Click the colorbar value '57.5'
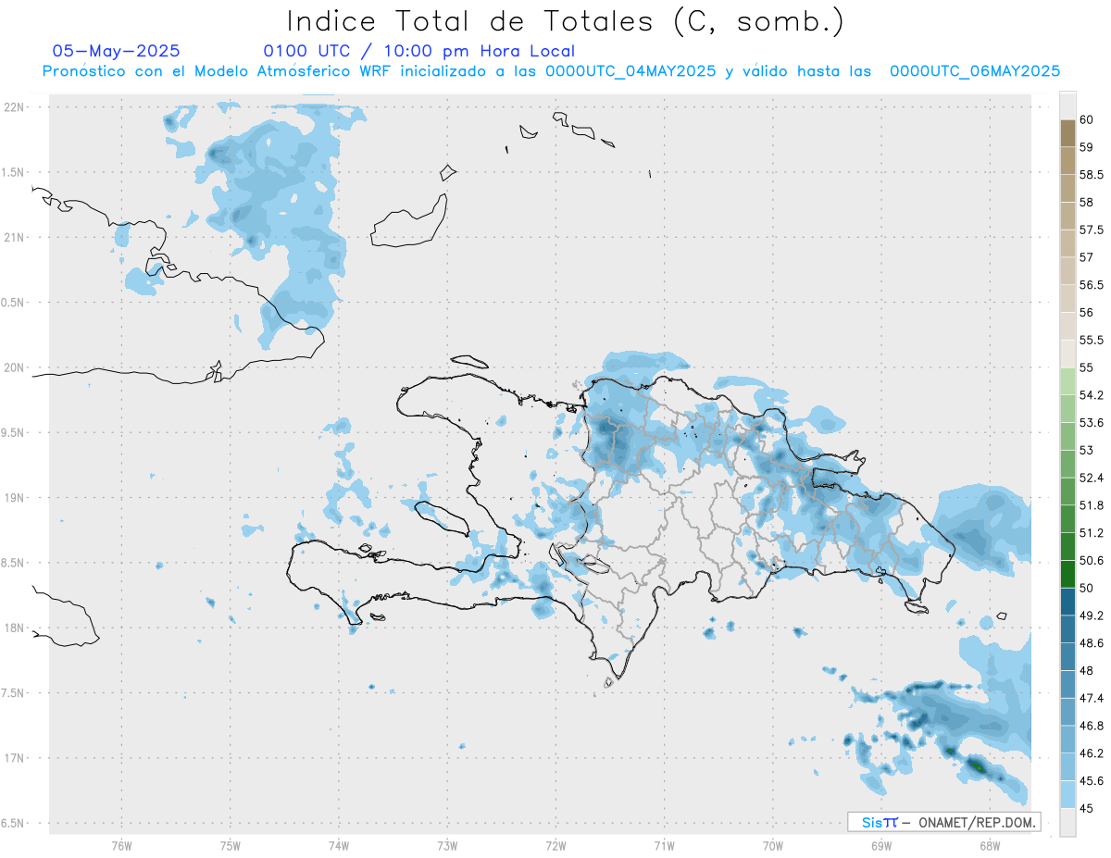The height and width of the screenshot is (858, 1111). click(1092, 230)
